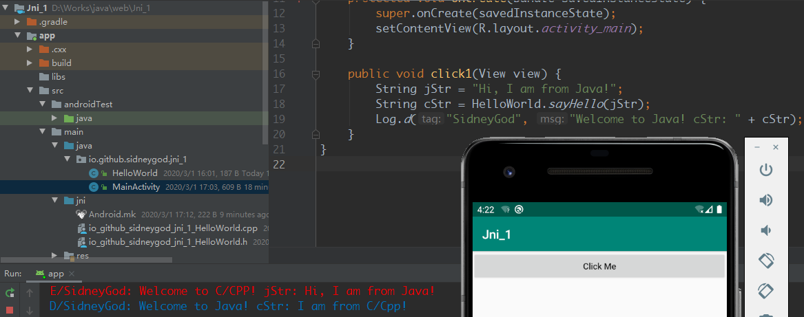Click the down arrow in the Run console

point(29,311)
